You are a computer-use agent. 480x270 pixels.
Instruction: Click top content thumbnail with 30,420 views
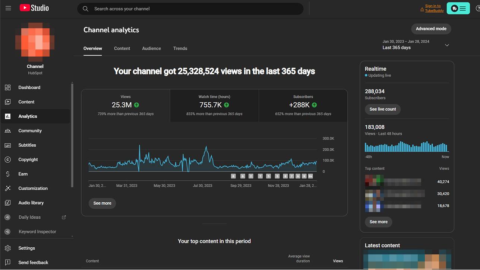click(x=375, y=193)
